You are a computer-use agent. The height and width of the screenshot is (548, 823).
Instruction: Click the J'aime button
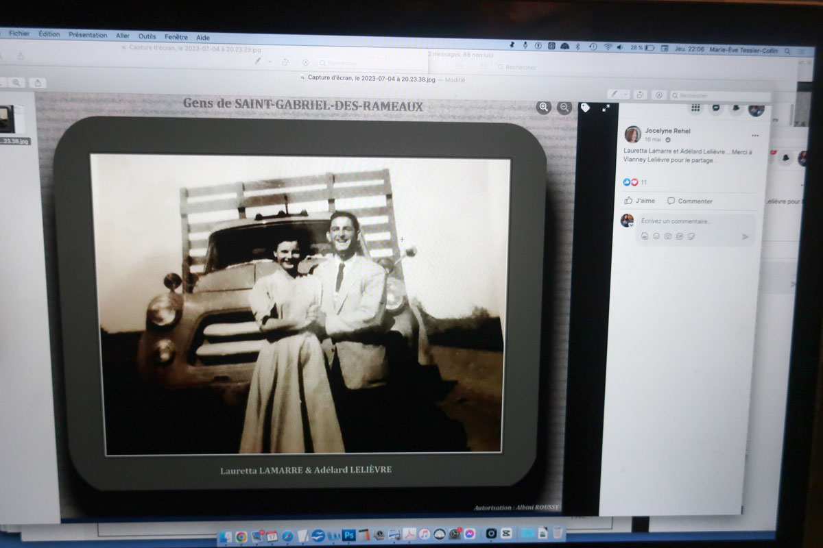click(639, 201)
